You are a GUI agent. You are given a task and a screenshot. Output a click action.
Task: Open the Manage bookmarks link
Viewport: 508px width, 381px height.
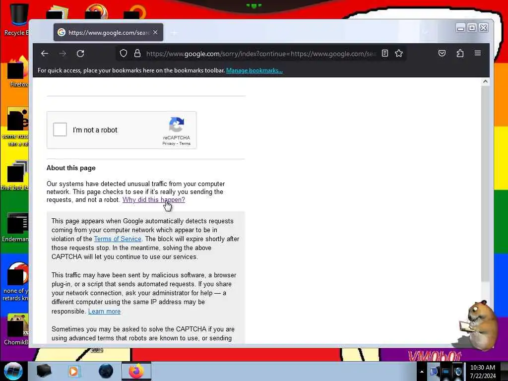click(254, 70)
